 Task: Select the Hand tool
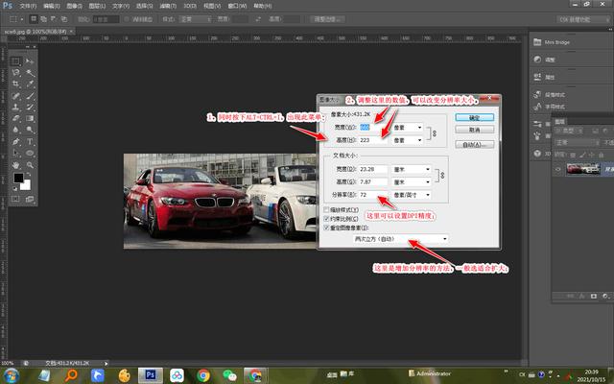point(15,165)
